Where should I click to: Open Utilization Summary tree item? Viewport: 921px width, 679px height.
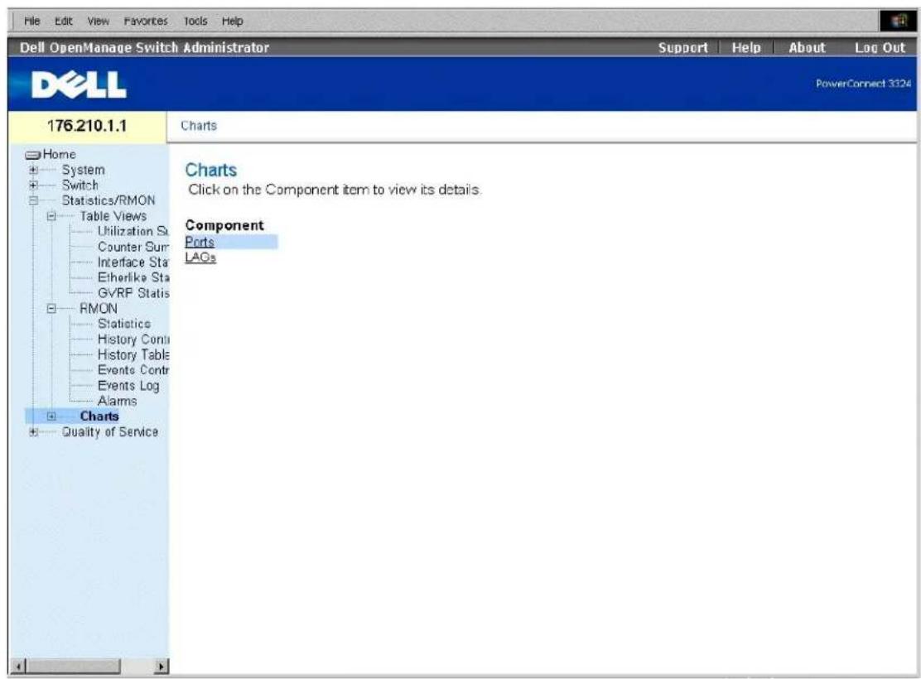[x=133, y=231]
